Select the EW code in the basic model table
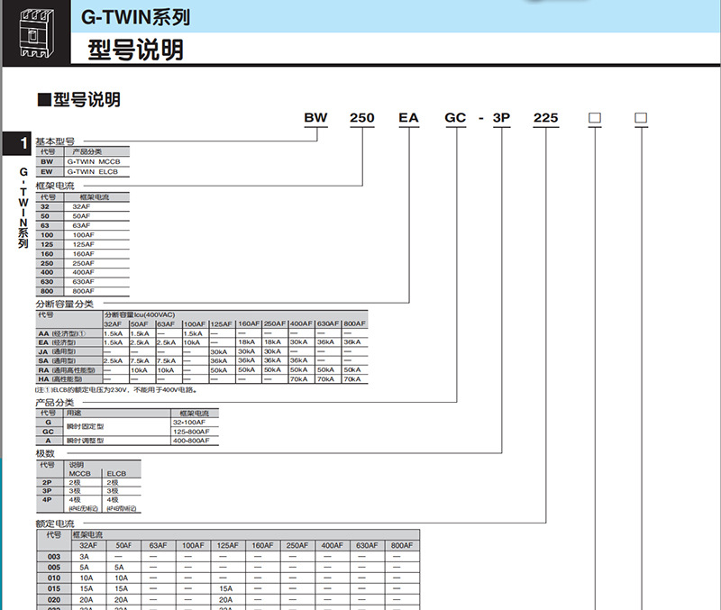This screenshot has width=721, height=610. 47,171
